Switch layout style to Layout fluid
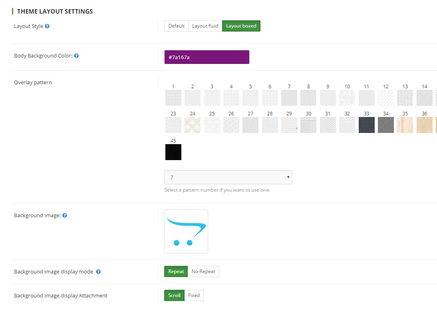Screen dimensions: 437x313 point(205,26)
